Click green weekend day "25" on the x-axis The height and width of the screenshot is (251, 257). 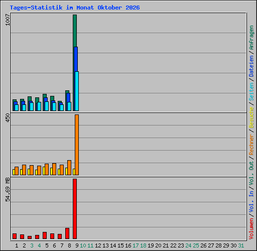[x=196, y=245]
